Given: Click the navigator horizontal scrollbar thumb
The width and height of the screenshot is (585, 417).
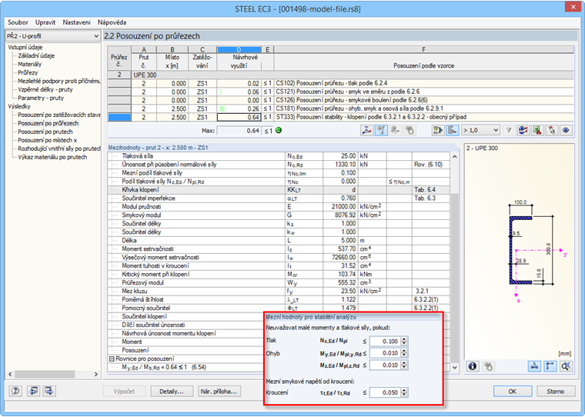Looking at the screenshot, I should coord(45,374).
